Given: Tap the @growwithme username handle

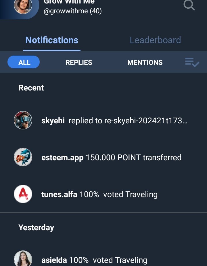Looking at the screenshot, I should click(x=72, y=11).
